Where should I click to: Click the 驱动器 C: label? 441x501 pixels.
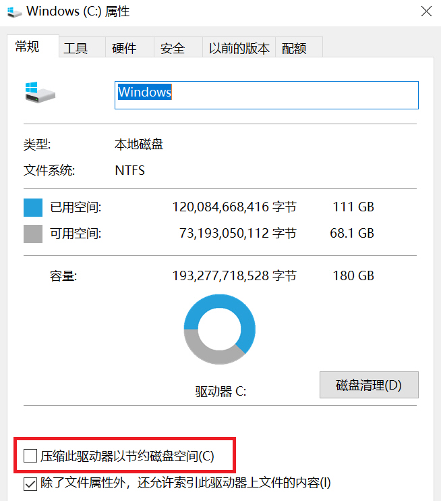220,392
